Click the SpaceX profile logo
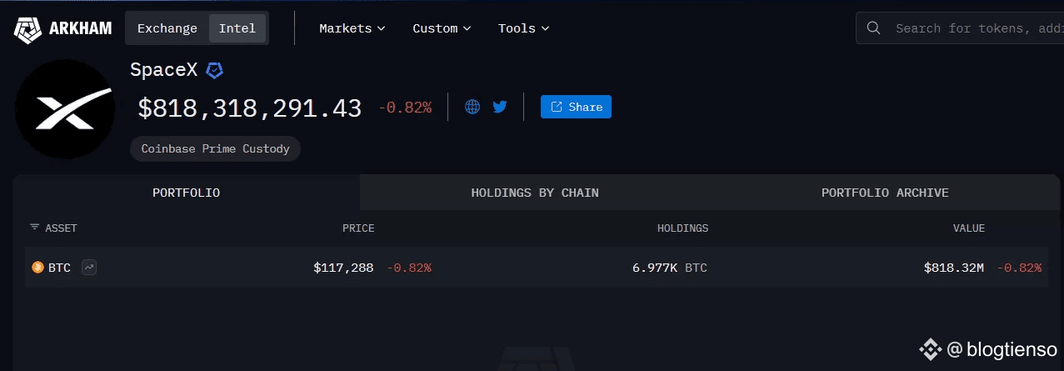 point(65,109)
